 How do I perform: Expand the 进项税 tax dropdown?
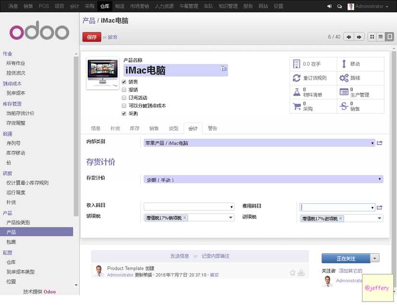379,219
